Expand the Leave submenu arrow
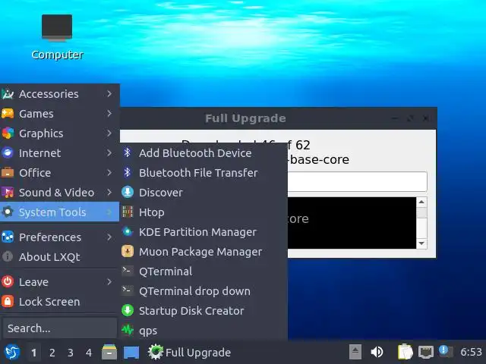The height and width of the screenshot is (364, 486). (x=109, y=282)
